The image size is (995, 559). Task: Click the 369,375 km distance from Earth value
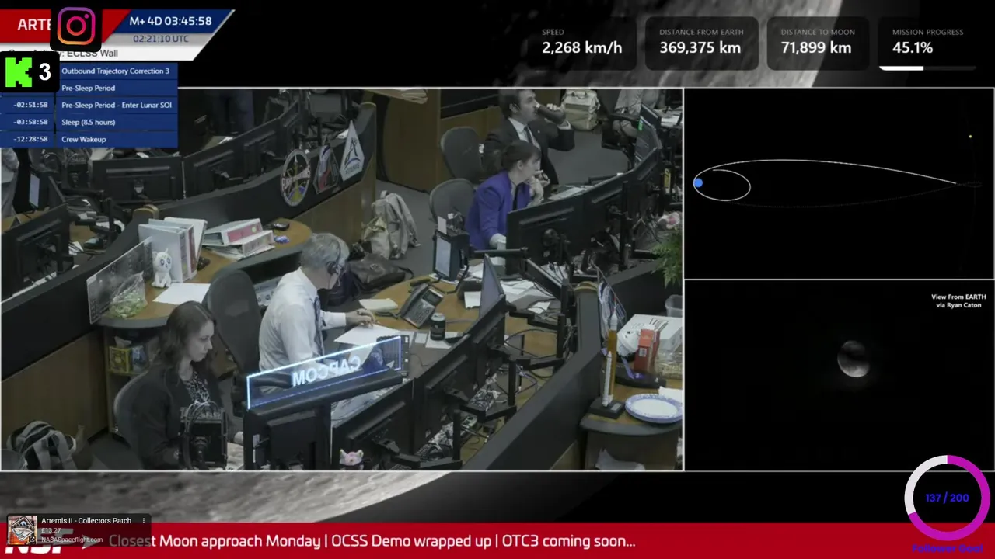[x=700, y=47]
